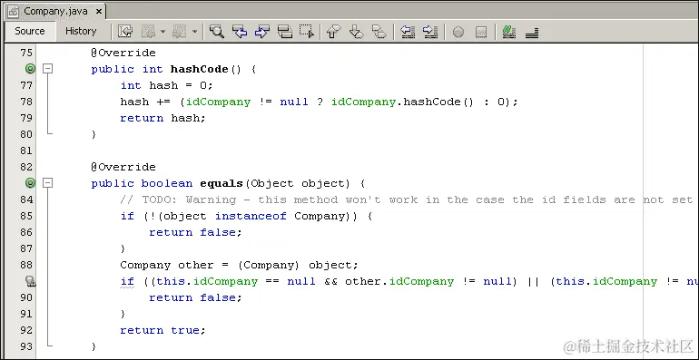Click 'return hash;' statement
Image resolution: width=699 pixels, height=360 pixels.
coord(163,118)
